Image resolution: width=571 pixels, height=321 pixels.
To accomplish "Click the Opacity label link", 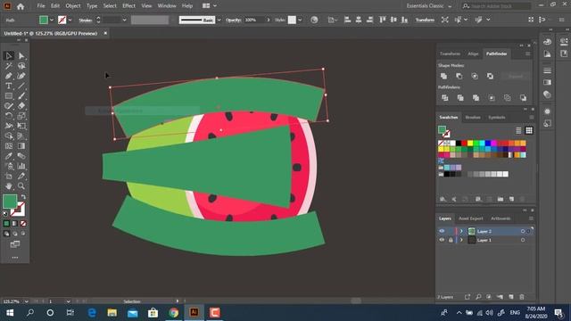I will pyautogui.click(x=233, y=20).
